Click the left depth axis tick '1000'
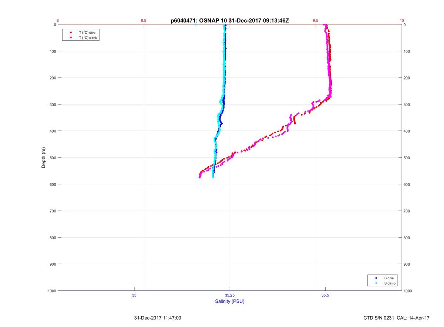444x327 pixels. coord(51,291)
